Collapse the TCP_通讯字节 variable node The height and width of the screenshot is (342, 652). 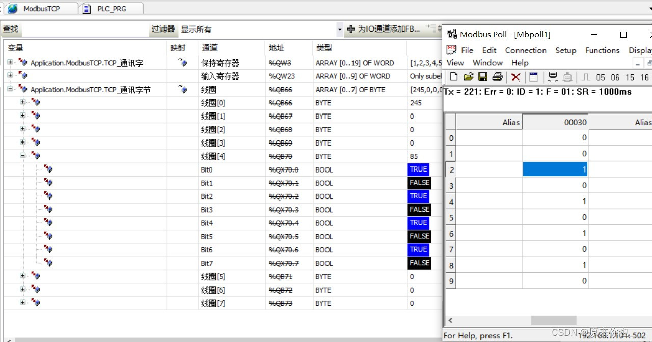[x=10, y=89]
